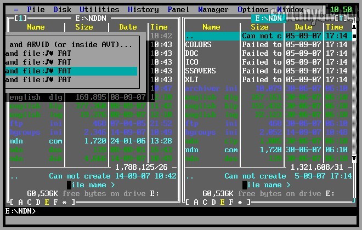This screenshot has width=362, height=230.
Task: Open the Panel menu
Action: click(x=178, y=9)
